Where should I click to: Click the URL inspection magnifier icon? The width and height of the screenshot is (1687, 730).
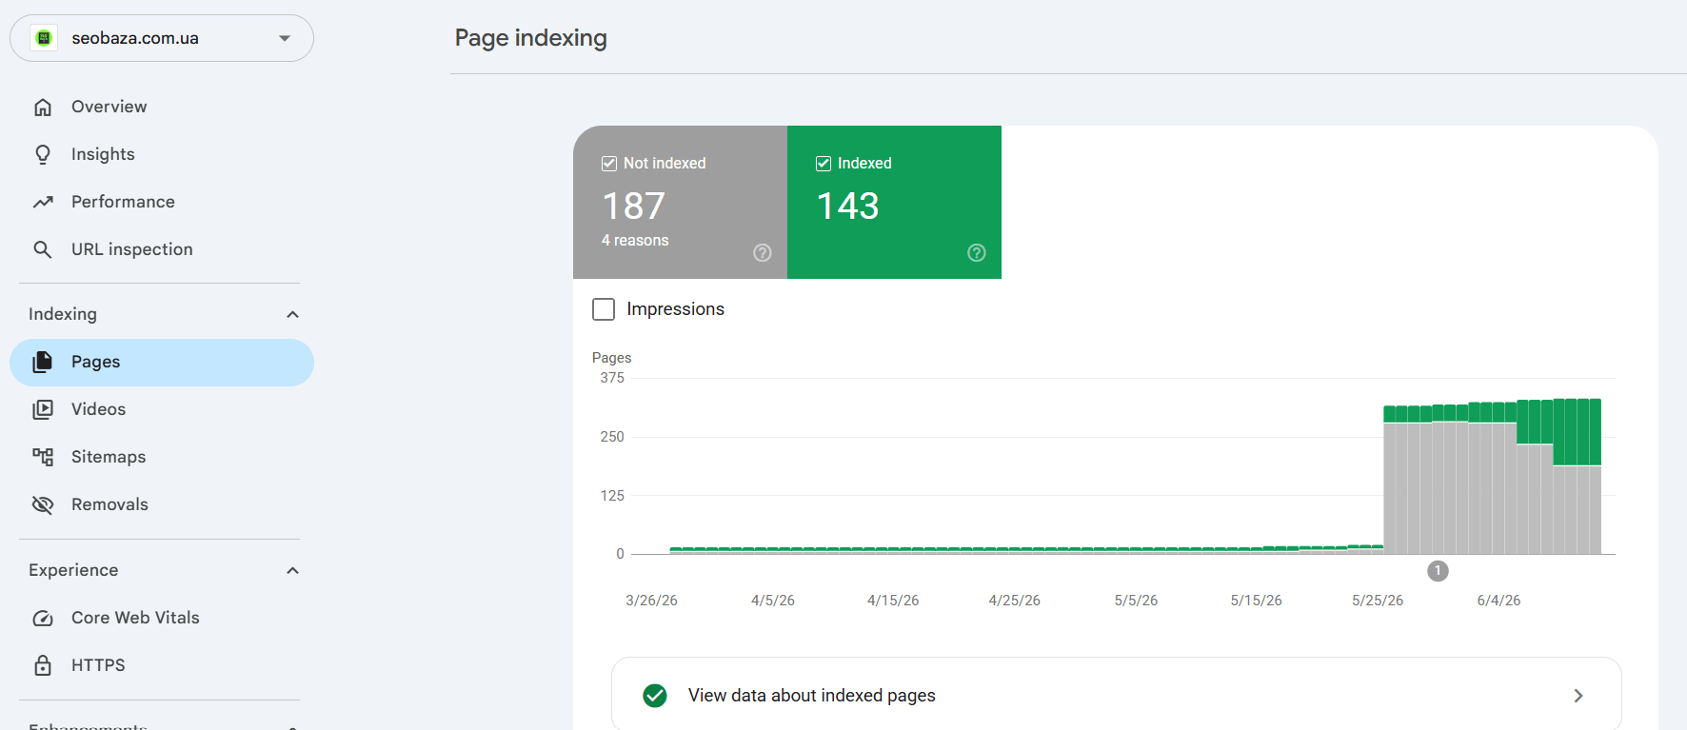[x=43, y=249]
